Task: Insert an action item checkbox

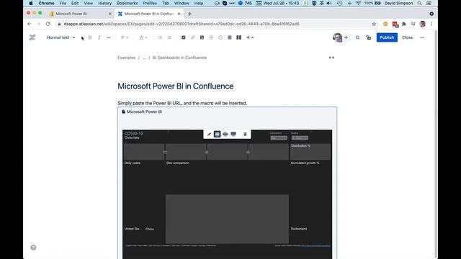Action: (x=184, y=37)
